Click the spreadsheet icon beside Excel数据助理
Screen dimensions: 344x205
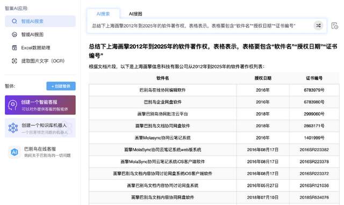[15, 48]
